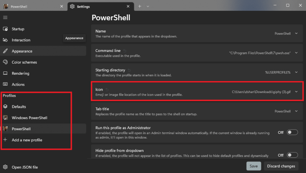Open the hamburger navigation menu
The image size is (306, 173).
(5, 18)
